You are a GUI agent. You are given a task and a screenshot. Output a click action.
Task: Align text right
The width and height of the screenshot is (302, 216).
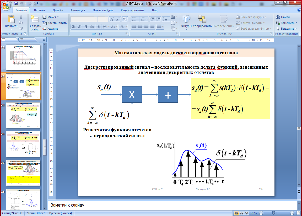[146, 26]
